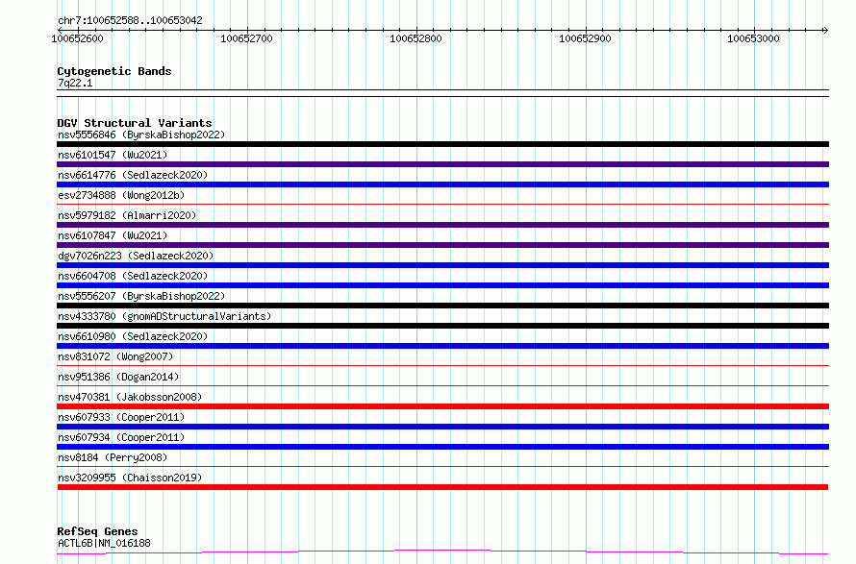
Task: Select variant nsv470381 (Jakobsson2008) label
Action: click(130, 397)
